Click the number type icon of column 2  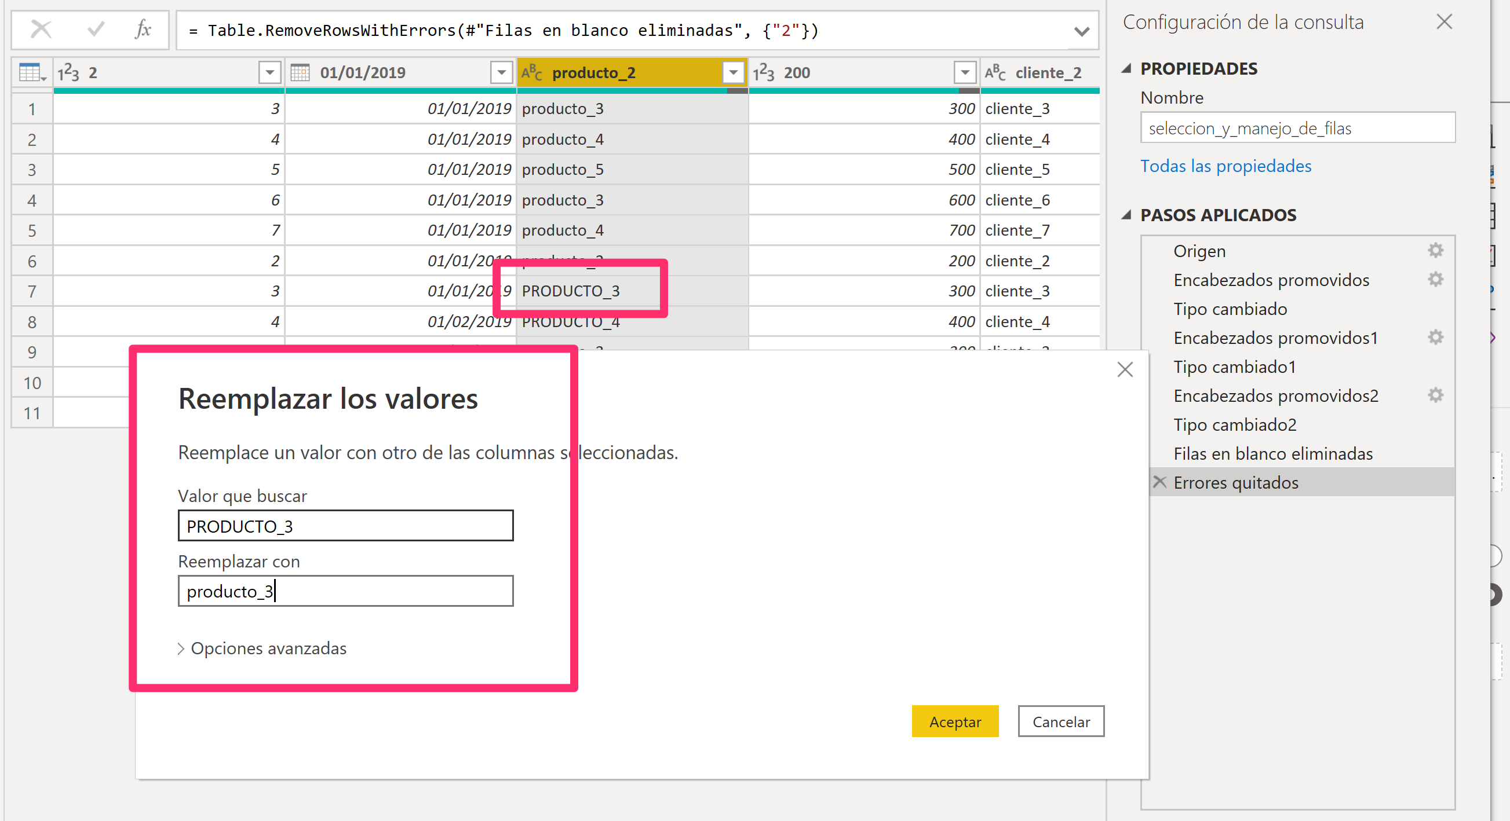pyautogui.click(x=68, y=72)
